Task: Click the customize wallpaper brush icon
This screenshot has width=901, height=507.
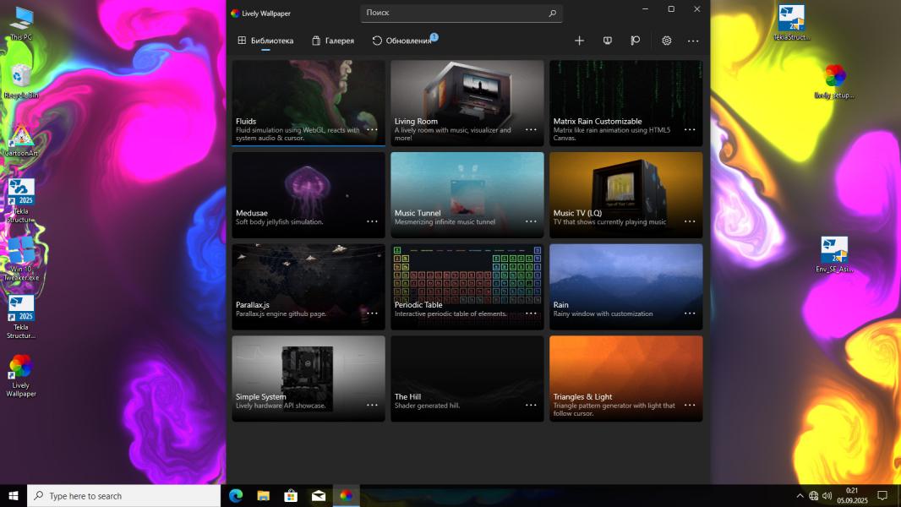Action: pyautogui.click(x=635, y=41)
